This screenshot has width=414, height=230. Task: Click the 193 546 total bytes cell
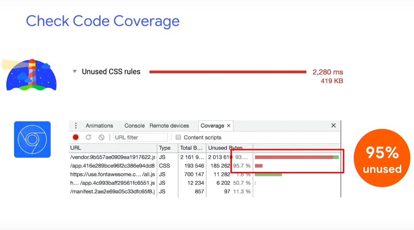coord(194,166)
